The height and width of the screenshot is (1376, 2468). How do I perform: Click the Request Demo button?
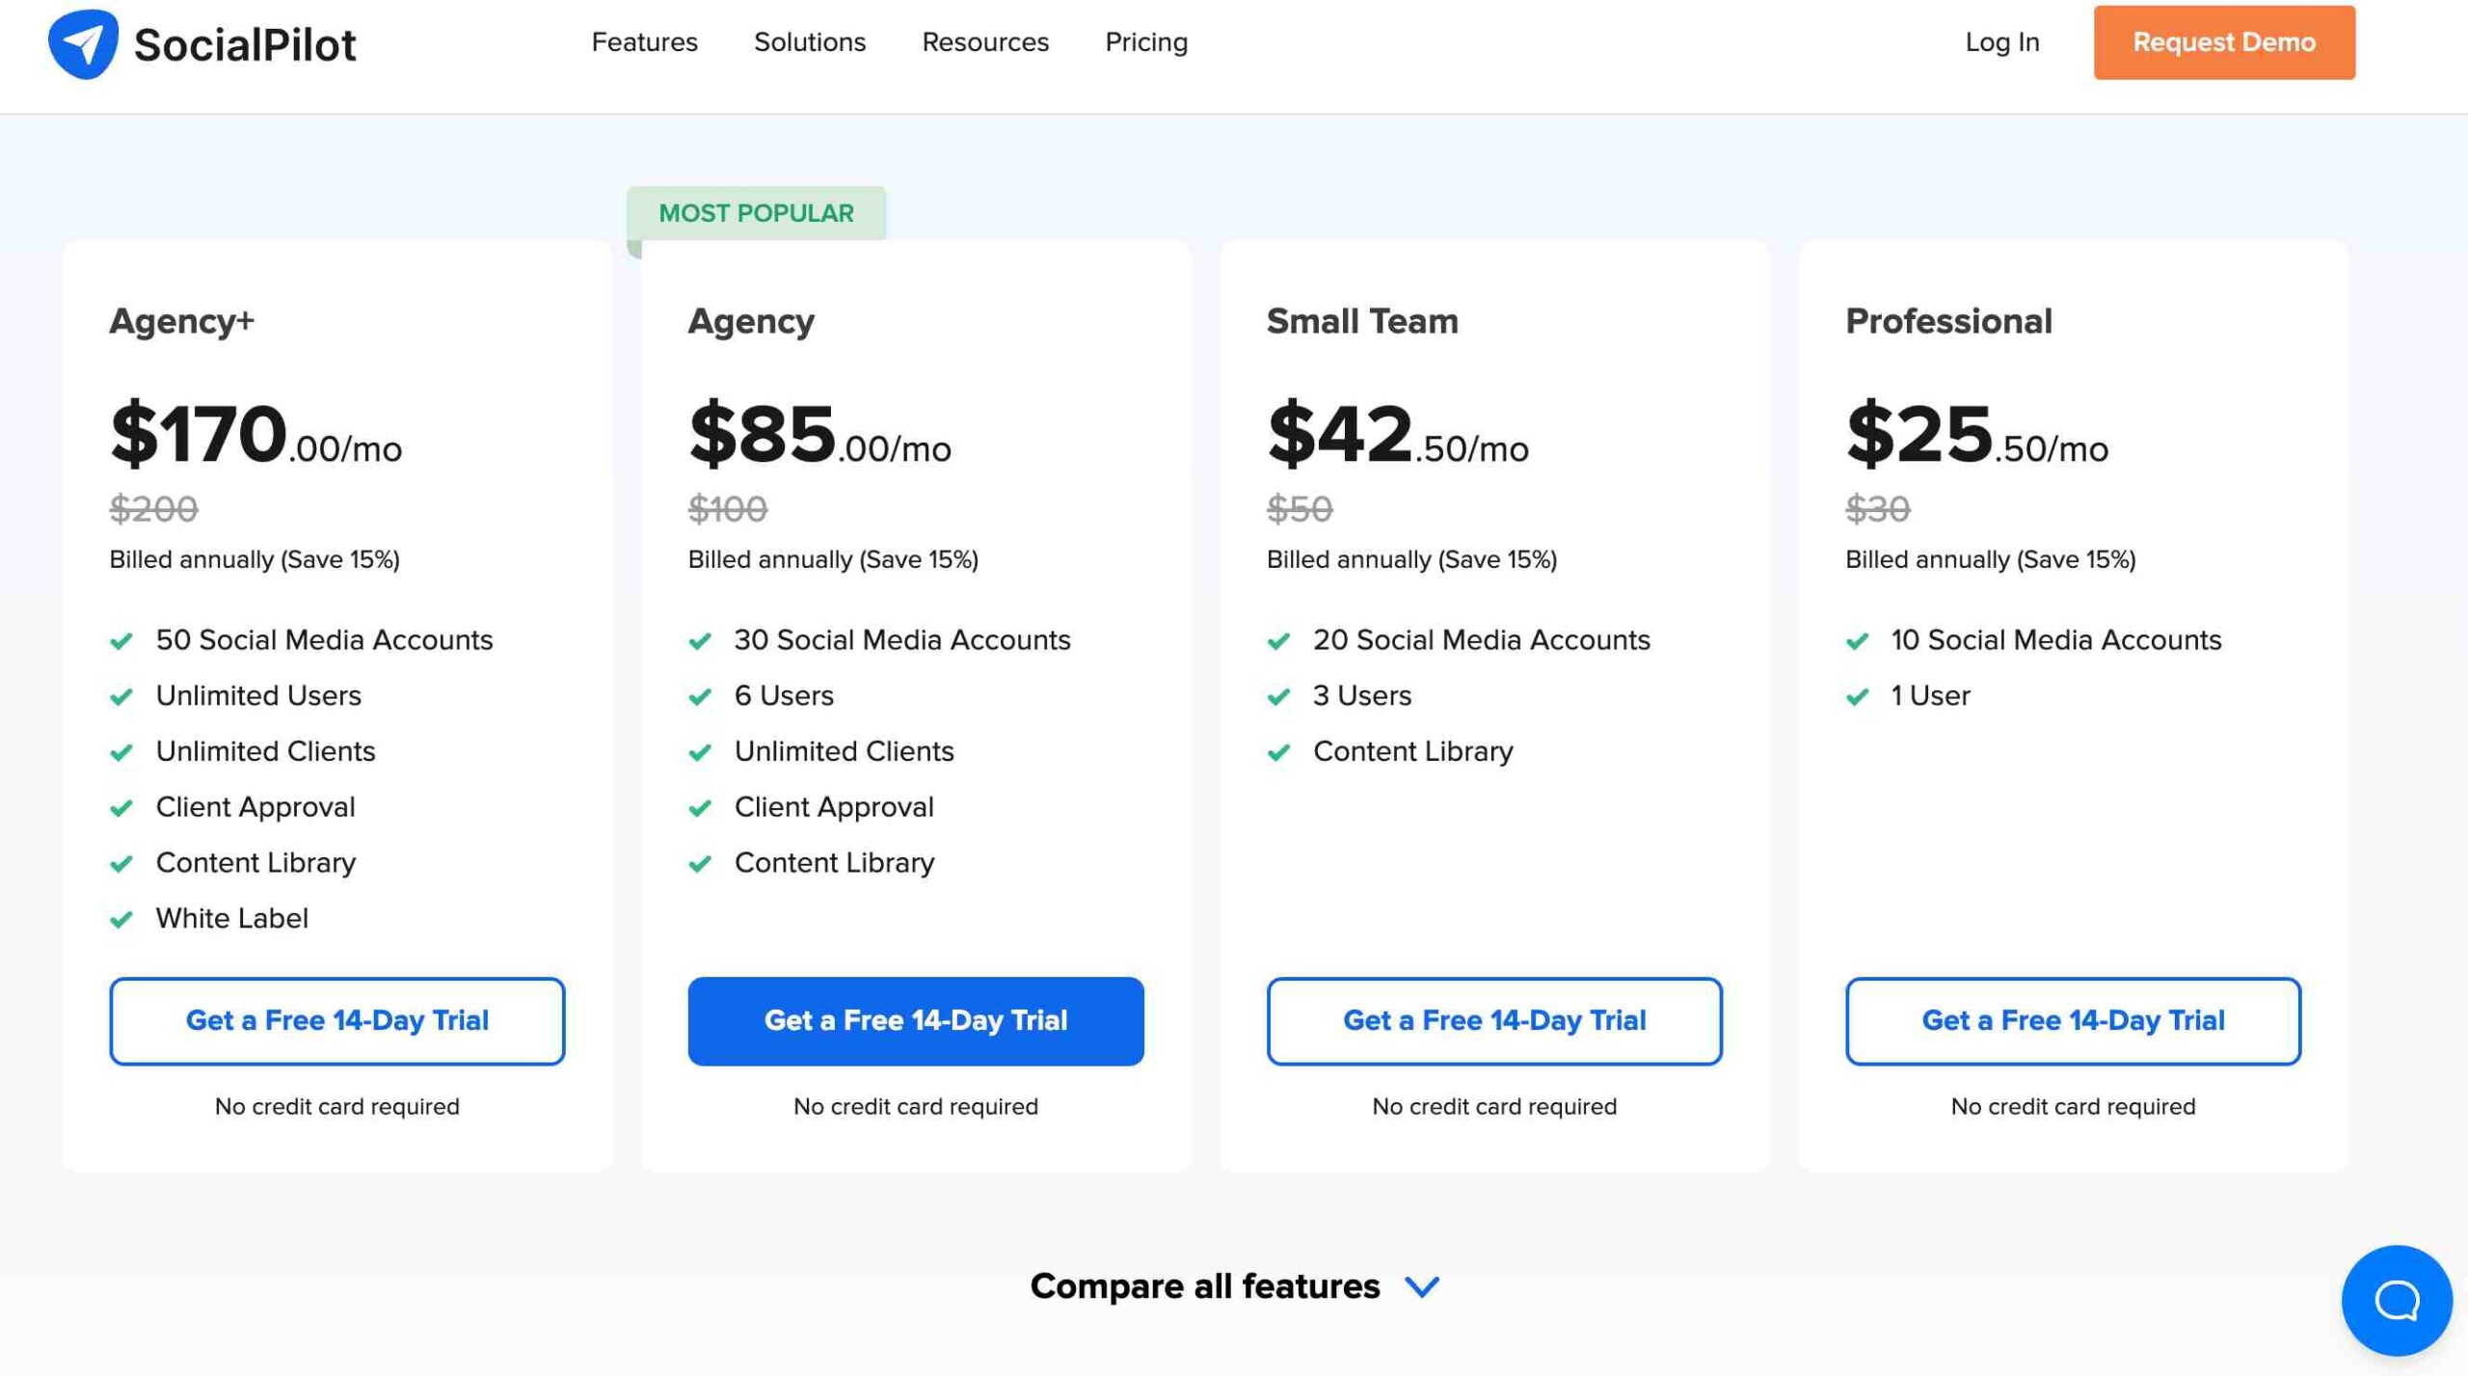point(2224,42)
